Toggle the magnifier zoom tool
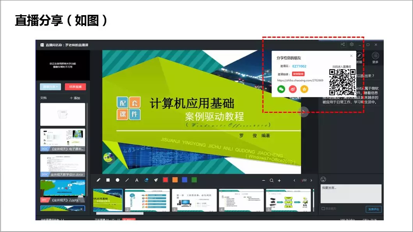The width and height of the screenshot is (413, 232). click(271, 180)
